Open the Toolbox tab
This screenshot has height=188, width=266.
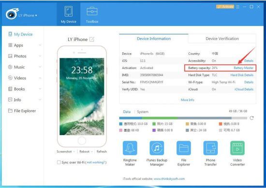pos(92,14)
